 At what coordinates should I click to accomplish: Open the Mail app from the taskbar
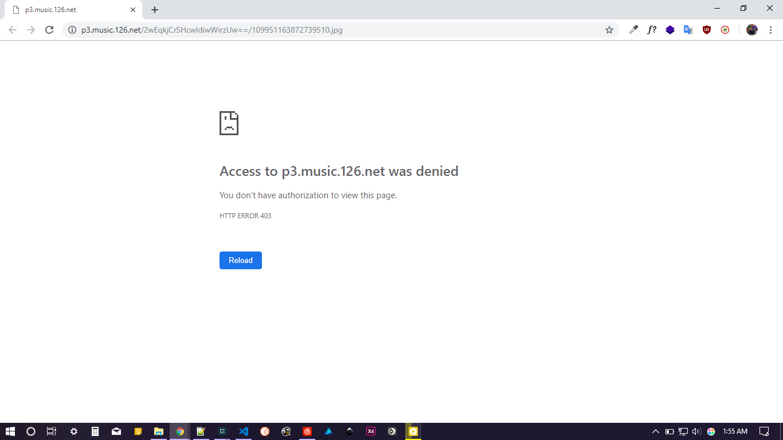(116, 431)
